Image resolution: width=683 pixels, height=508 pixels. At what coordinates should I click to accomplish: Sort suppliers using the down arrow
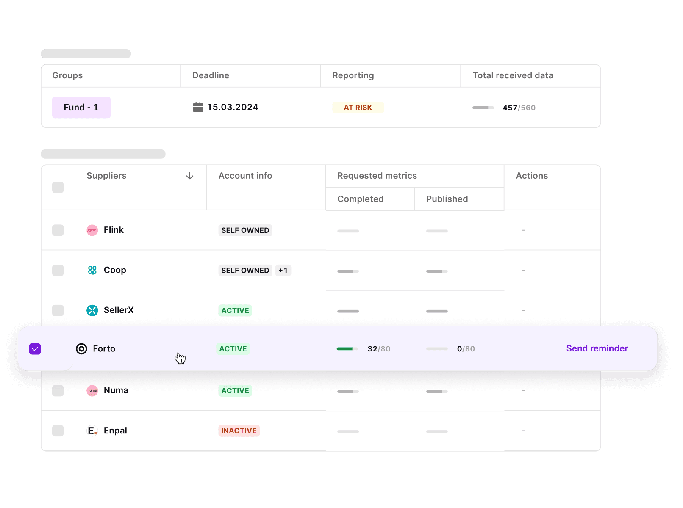[190, 176]
